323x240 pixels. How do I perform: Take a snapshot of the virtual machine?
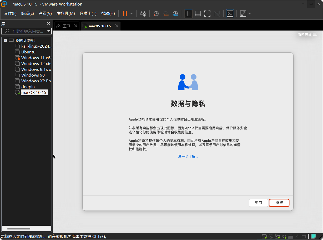click(156, 13)
